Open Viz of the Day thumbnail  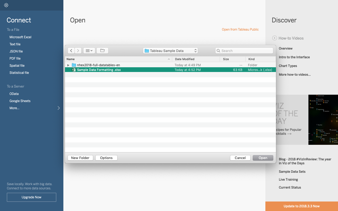click(x=323, y=119)
